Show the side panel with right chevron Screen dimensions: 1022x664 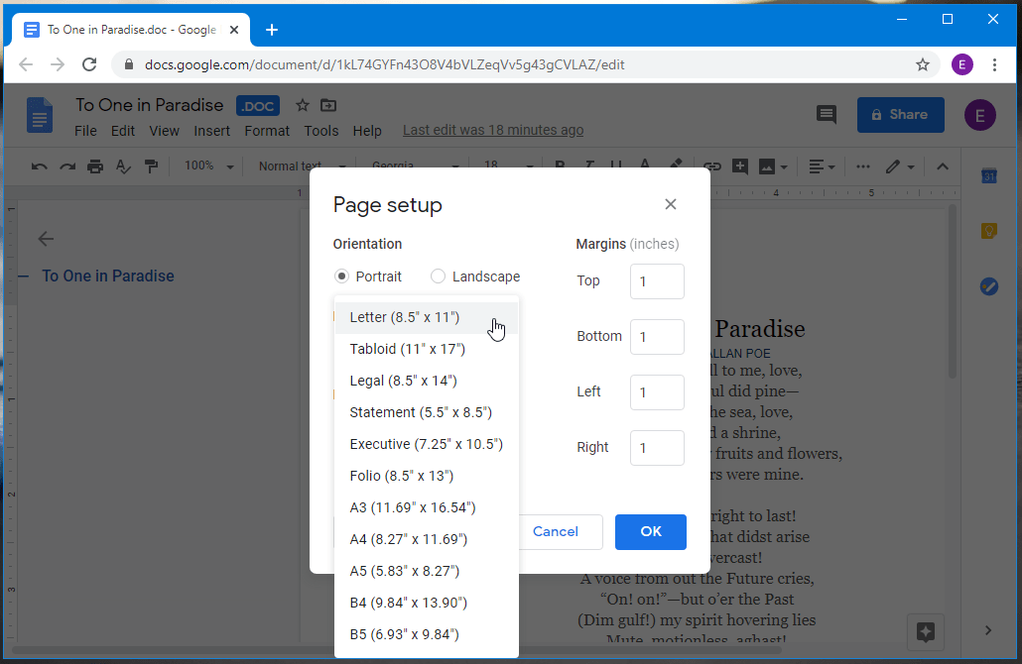click(988, 630)
